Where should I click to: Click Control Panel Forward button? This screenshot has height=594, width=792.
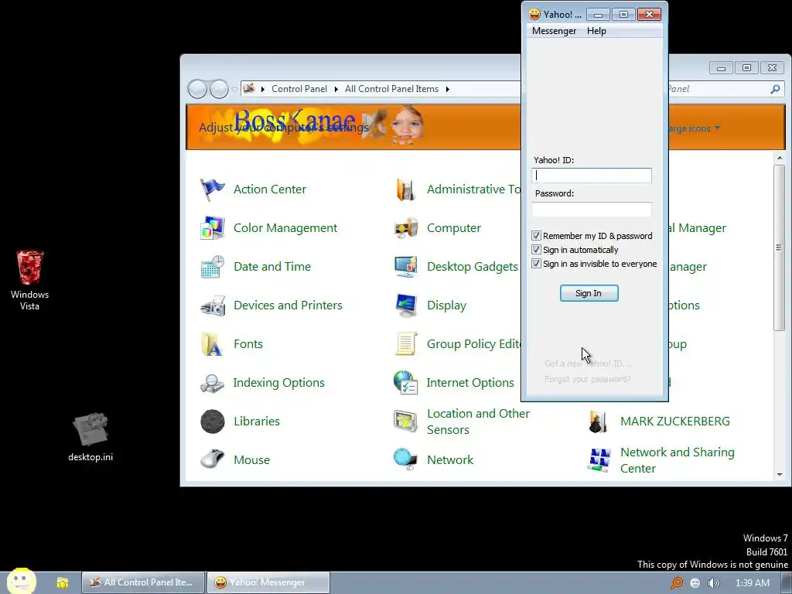219,90
